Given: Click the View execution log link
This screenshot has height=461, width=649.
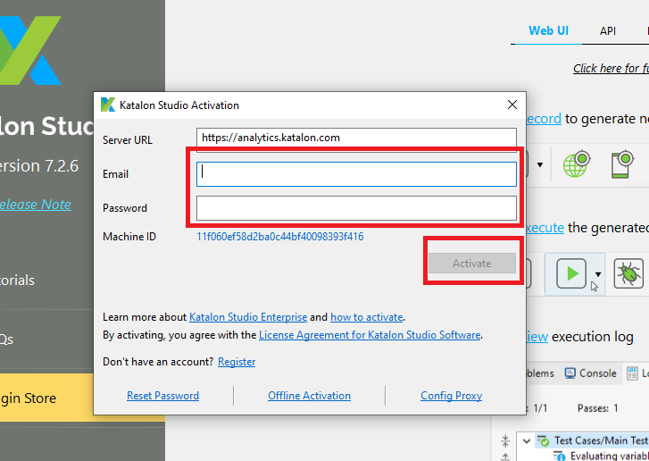Looking at the screenshot, I should point(537,337).
